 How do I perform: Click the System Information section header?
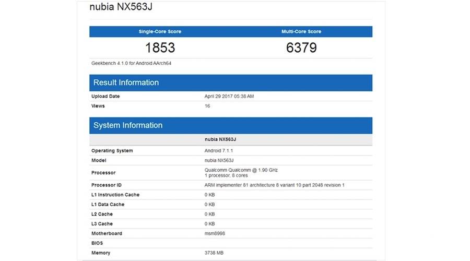[231, 126]
